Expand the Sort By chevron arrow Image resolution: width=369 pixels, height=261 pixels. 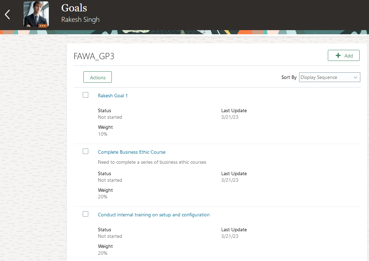pyautogui.click(x=355, y=78)
